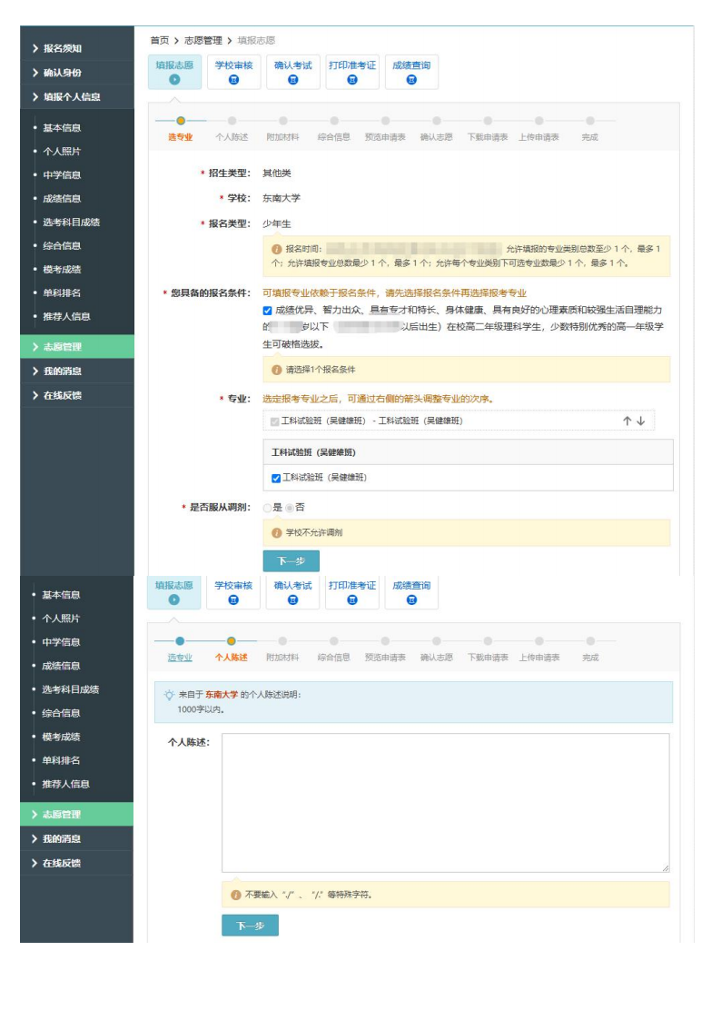The image size is (721, 1020).
Task: Open 成绩信息 in upper screenshot sidebar
Action: 62,198
